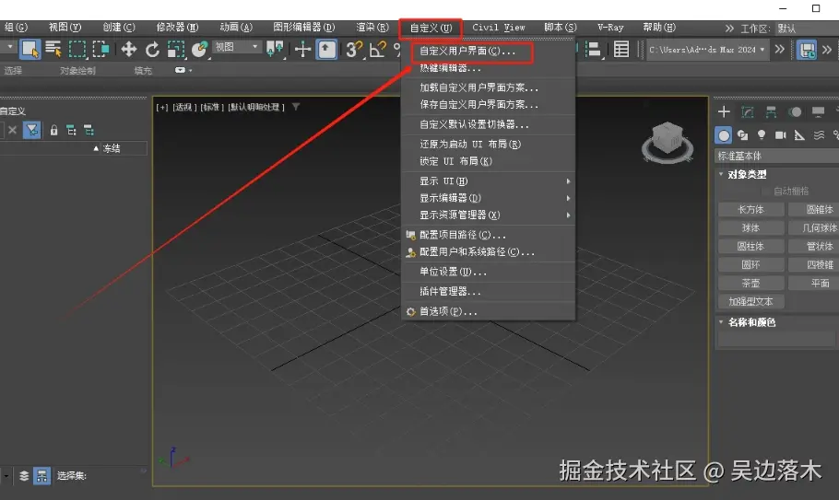Select the Space Warps wave icon
Viewport: 839px width, 500px height.
point(819,135)
